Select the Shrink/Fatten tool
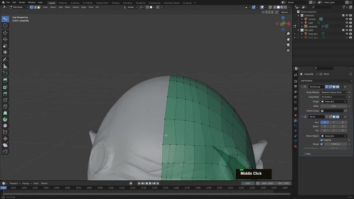Image resolution: width=354 pixels, height=199 pixels. click(x=5, y=139)
